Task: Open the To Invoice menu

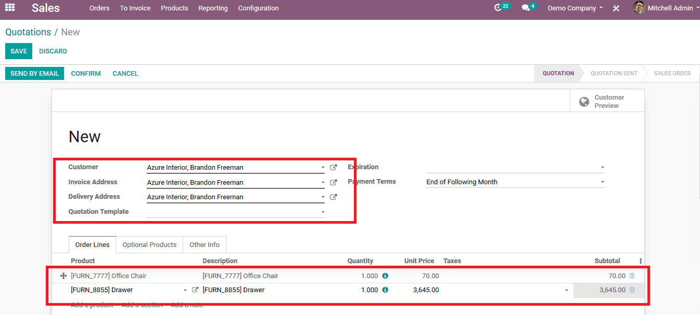Action: [135, 8]
